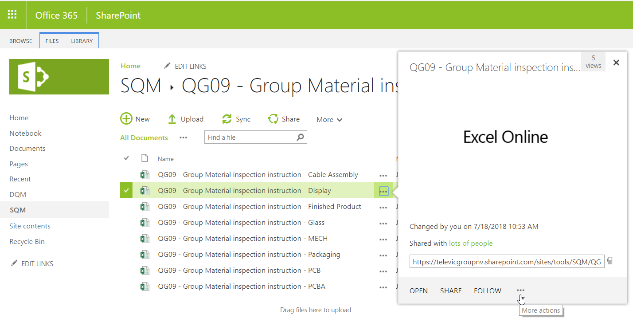Screen dimensions: 633x322
Task: Click the Excel icon for the Glass file
Action: (145, 223)
